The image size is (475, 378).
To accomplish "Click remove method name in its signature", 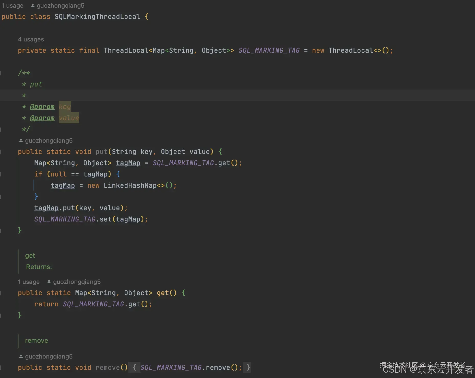I will pos(108,368).
